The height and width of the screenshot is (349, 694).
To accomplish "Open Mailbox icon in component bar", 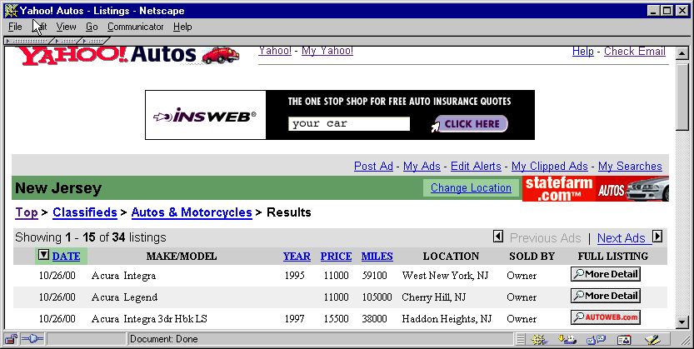I will pyautogui.click(x=567, y=340).
